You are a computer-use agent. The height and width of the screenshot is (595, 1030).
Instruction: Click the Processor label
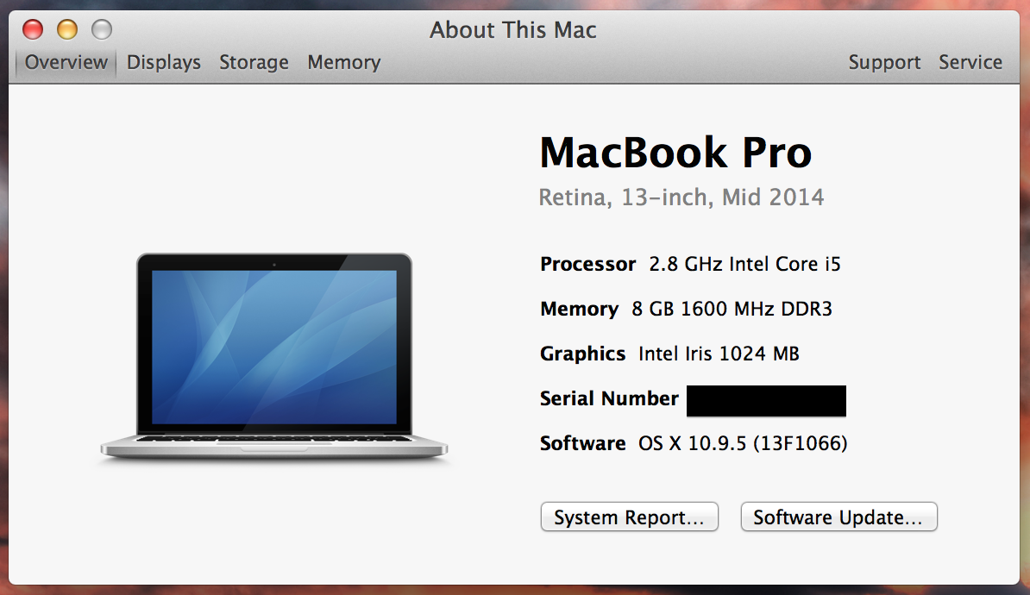pos(588,264)
